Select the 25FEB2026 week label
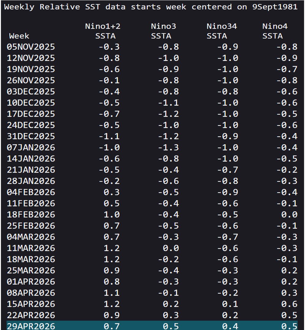305x330 pixels. click(31, 226)
